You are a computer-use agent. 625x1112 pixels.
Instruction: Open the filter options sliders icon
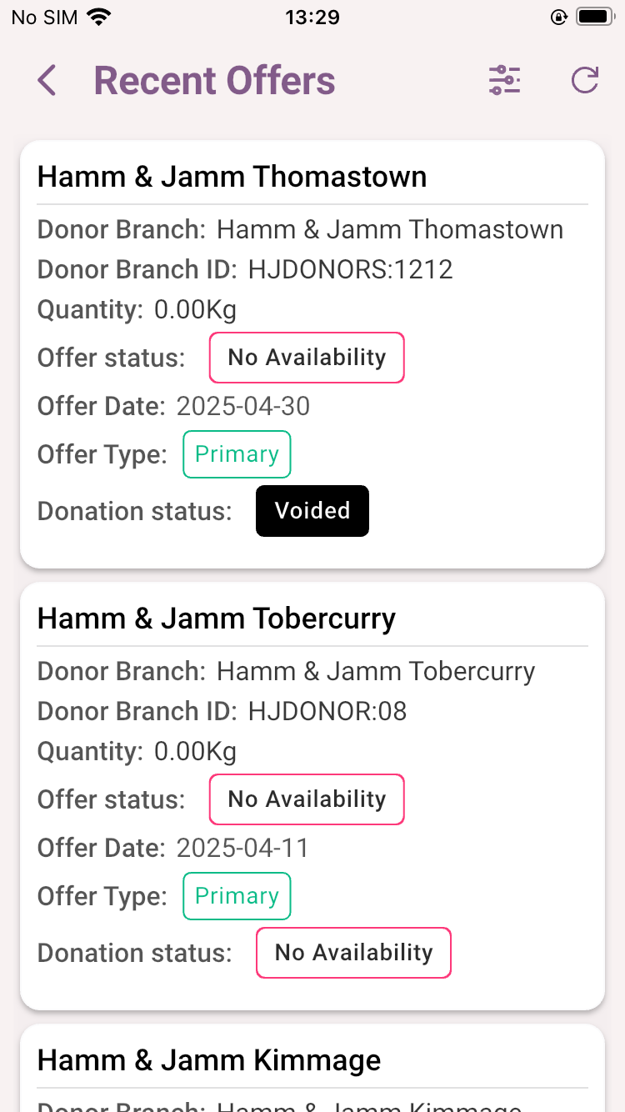click(504, 81)
